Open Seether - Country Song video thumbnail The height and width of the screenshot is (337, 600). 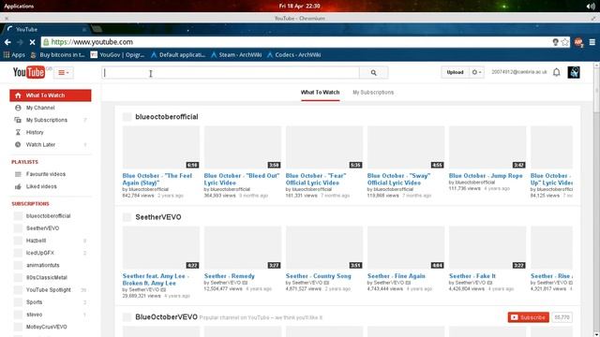324,247
